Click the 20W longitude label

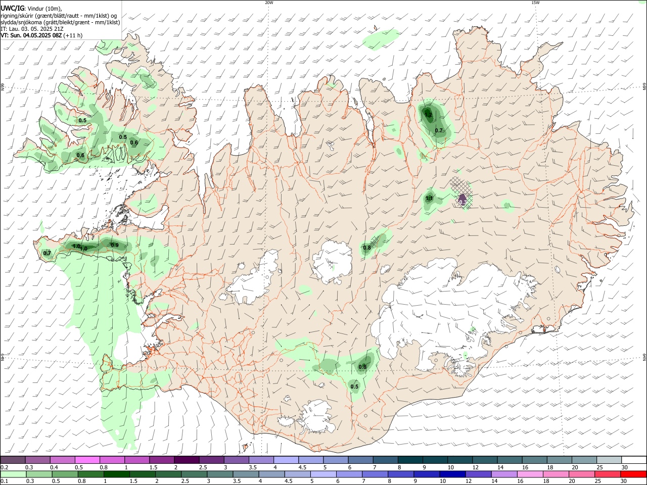pyautogui.click(x=269, y=3)
